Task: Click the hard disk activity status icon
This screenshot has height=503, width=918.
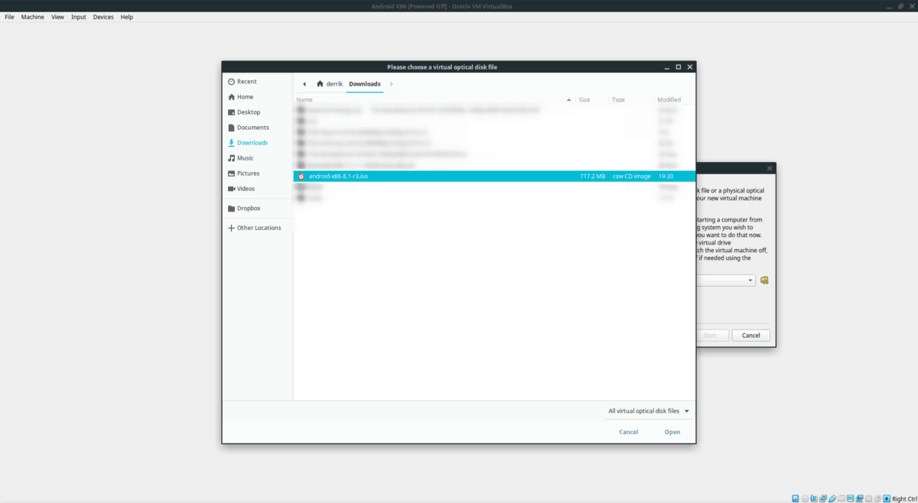Action: pos(796,498)
